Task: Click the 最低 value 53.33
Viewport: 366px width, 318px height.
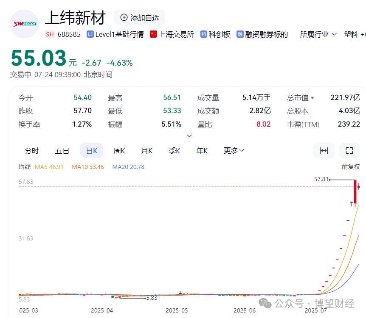Action: pos(172,111)
